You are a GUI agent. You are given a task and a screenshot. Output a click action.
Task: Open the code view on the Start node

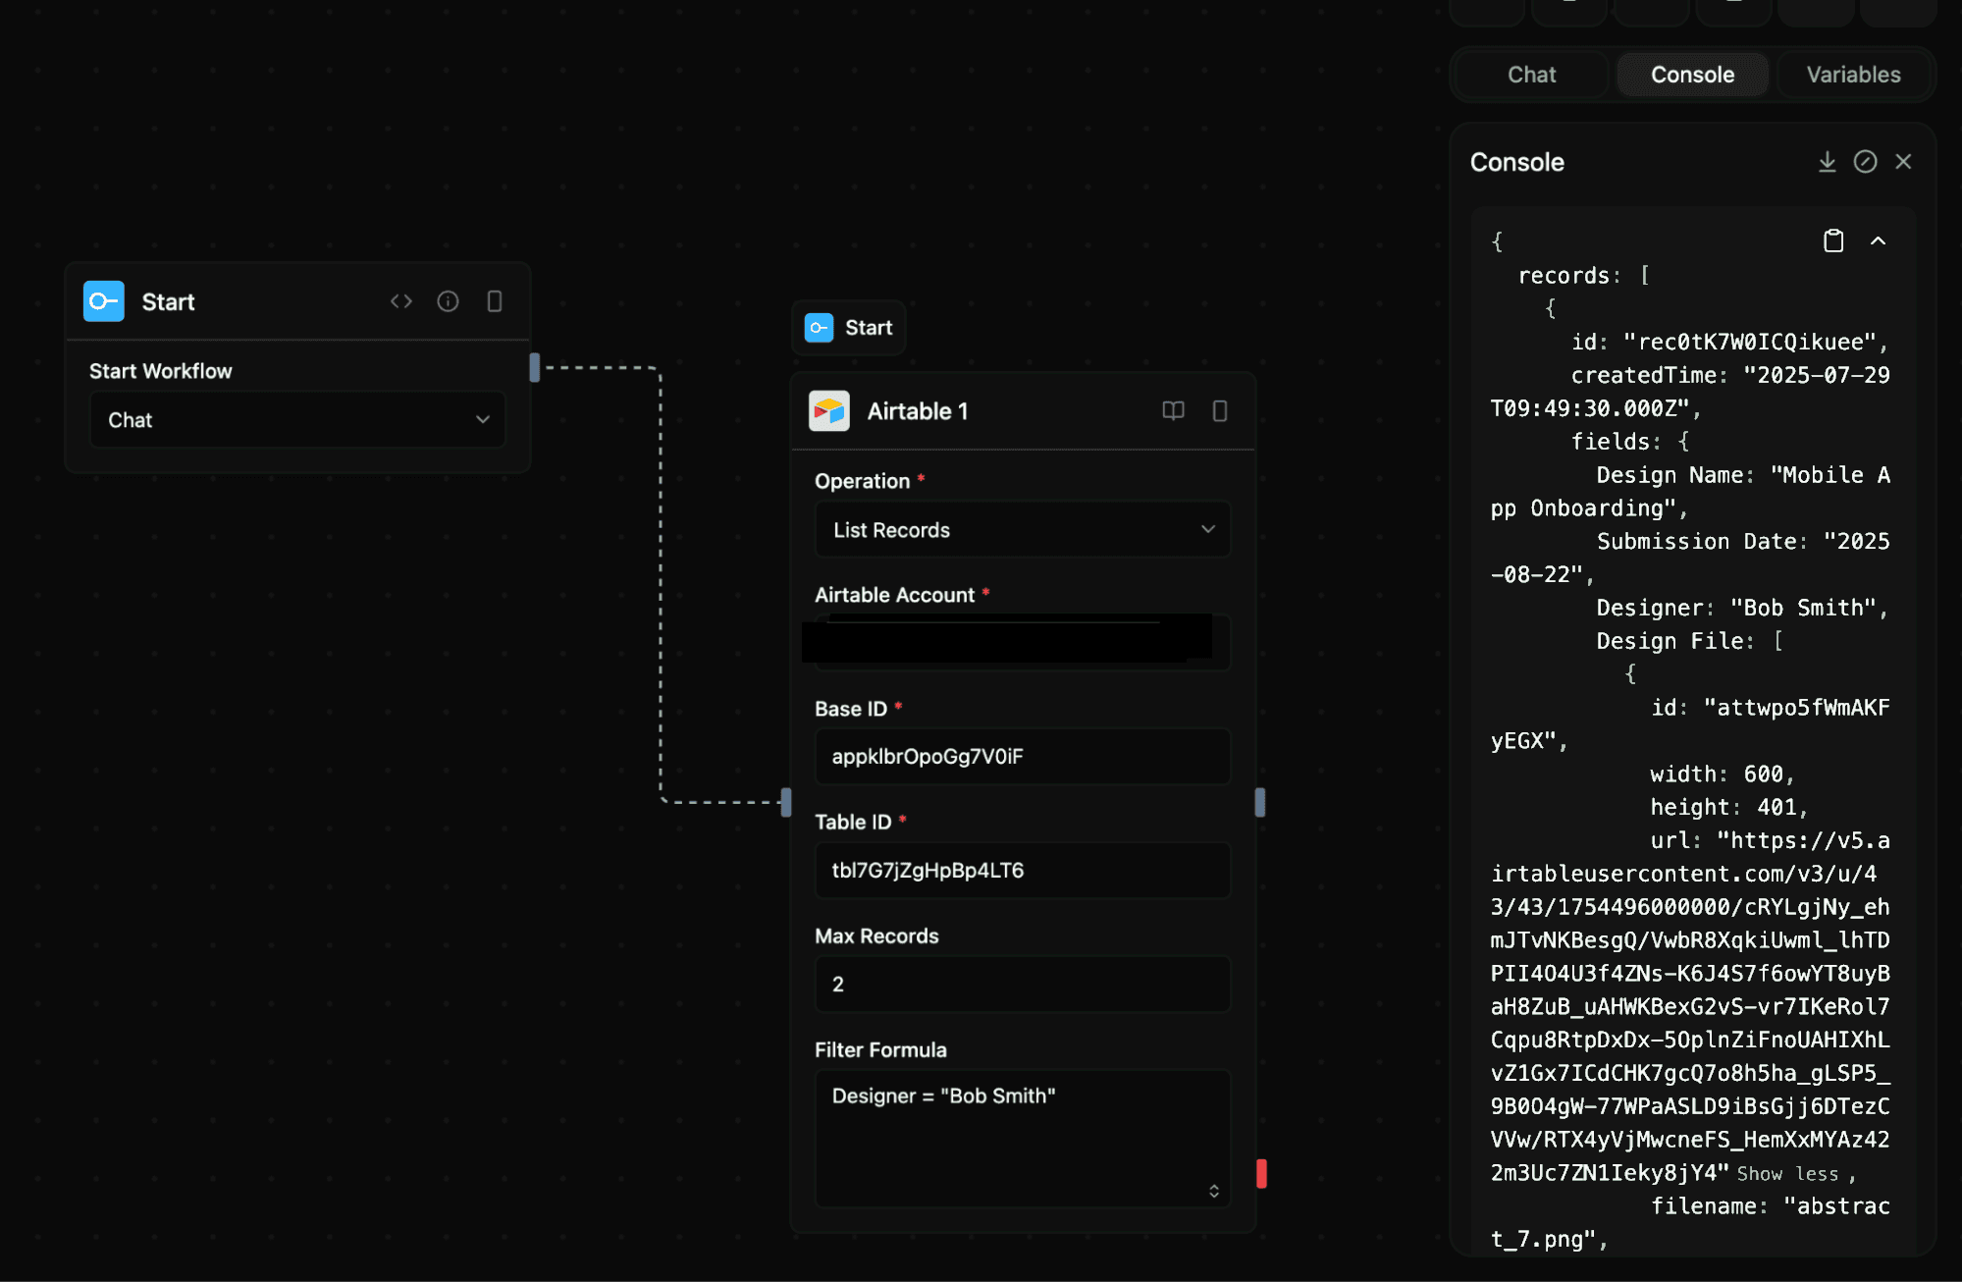tap(400, 301)
